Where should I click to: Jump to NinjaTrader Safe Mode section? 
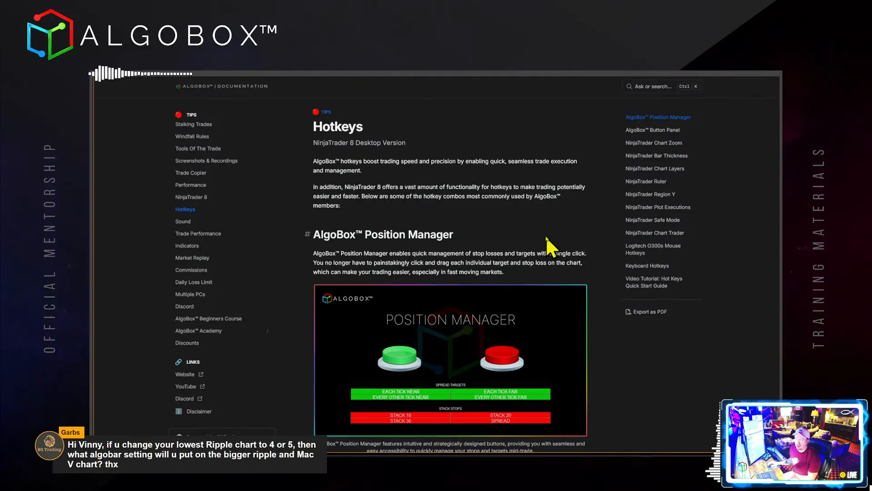pos(653,220)
